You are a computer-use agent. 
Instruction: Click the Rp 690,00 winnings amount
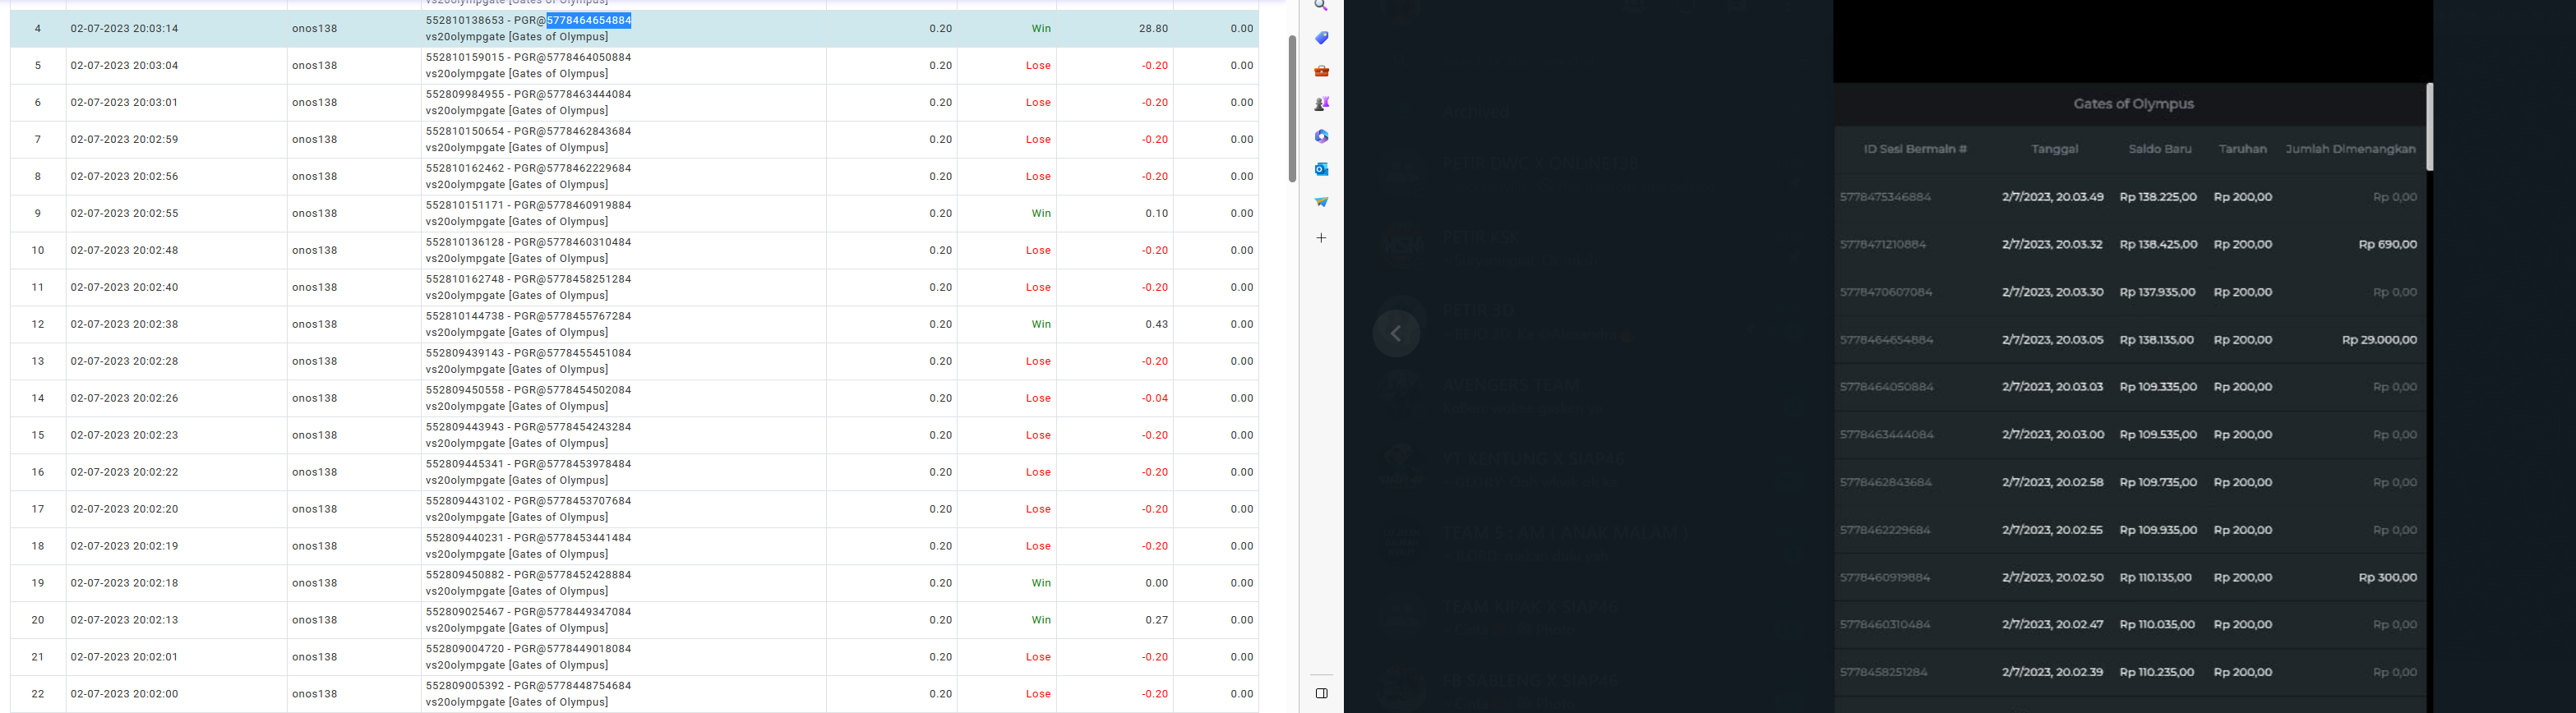pos(2388,244)
